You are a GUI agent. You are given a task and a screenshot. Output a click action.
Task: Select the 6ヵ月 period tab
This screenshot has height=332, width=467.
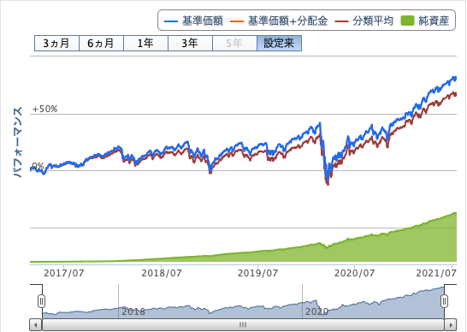click(101, 44)
